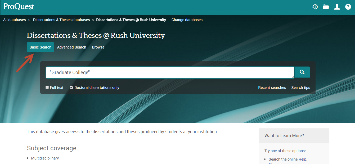The height and width of the screenshot is (164, 355).
Task: Switch to the Basic Search tab
Action: tap(41, 47)
